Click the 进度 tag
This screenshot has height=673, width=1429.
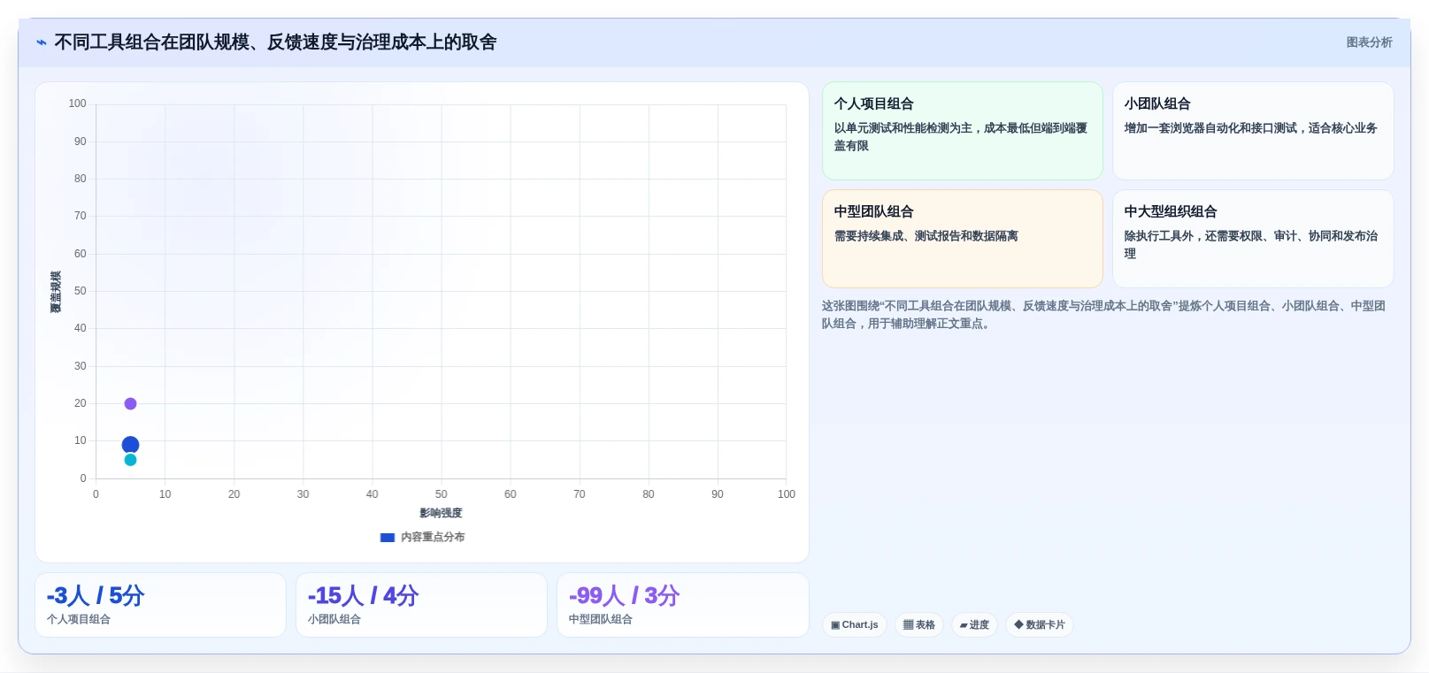point(974,624)
